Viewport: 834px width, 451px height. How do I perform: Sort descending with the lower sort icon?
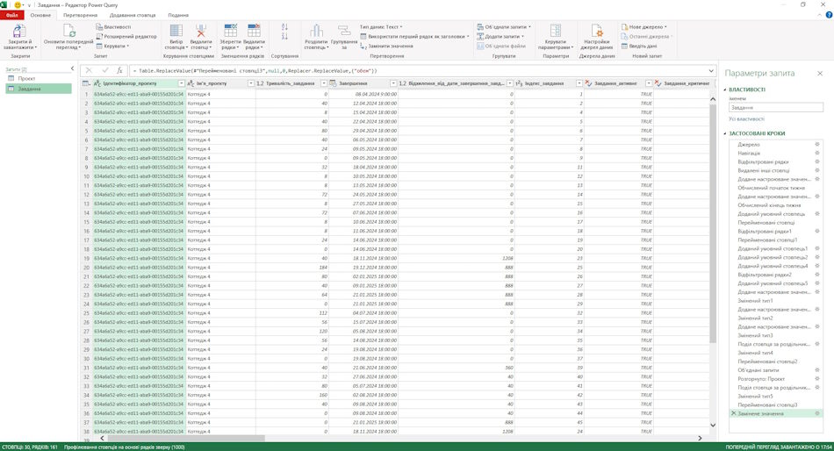284,36
